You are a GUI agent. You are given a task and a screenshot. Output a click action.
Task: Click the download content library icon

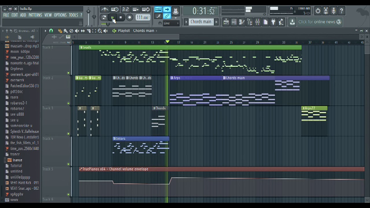pos(292,22)
